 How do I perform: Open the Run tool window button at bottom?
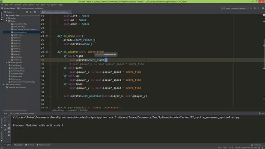(x=8, y=145)
